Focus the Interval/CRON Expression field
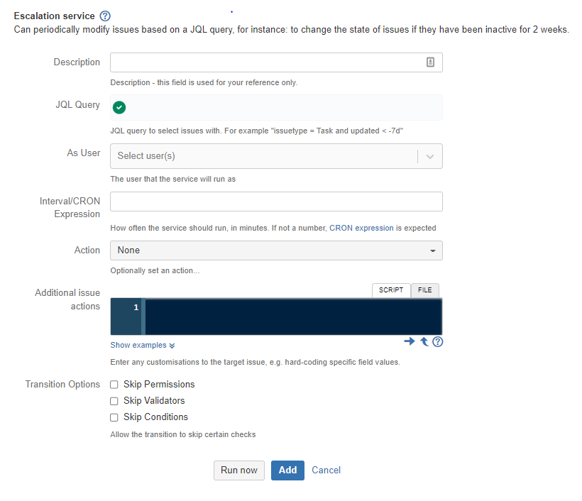The image size is (582, 501). 276,202
